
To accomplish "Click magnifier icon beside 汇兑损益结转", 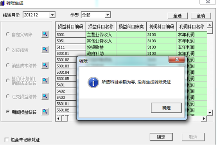I will pos(45,96).
